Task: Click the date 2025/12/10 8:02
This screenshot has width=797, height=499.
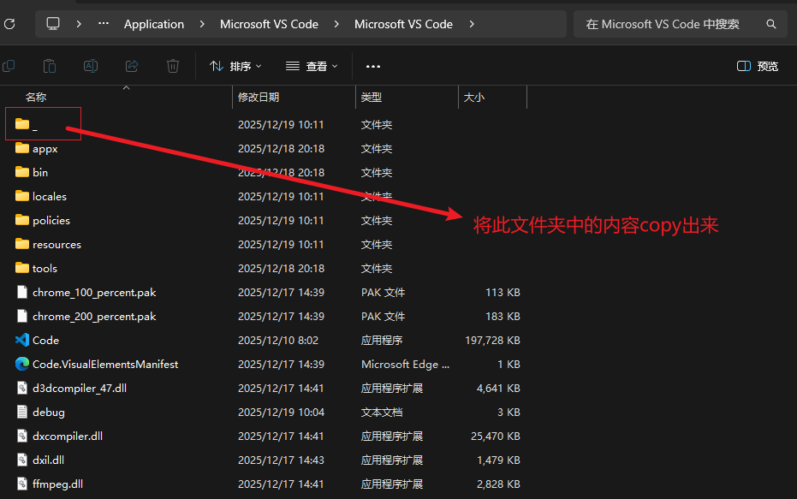Action: click(x=278, y=341)
